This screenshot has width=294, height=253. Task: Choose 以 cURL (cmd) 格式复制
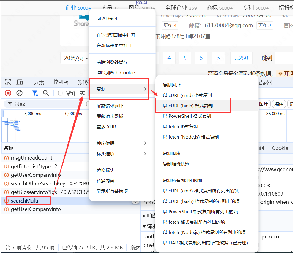pyautogui.click(x=187, y=95)
